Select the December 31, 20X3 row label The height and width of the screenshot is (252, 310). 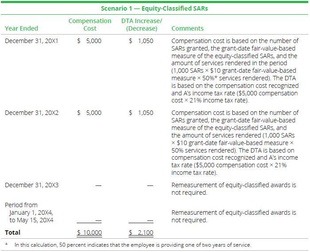(x=33, y=185)
